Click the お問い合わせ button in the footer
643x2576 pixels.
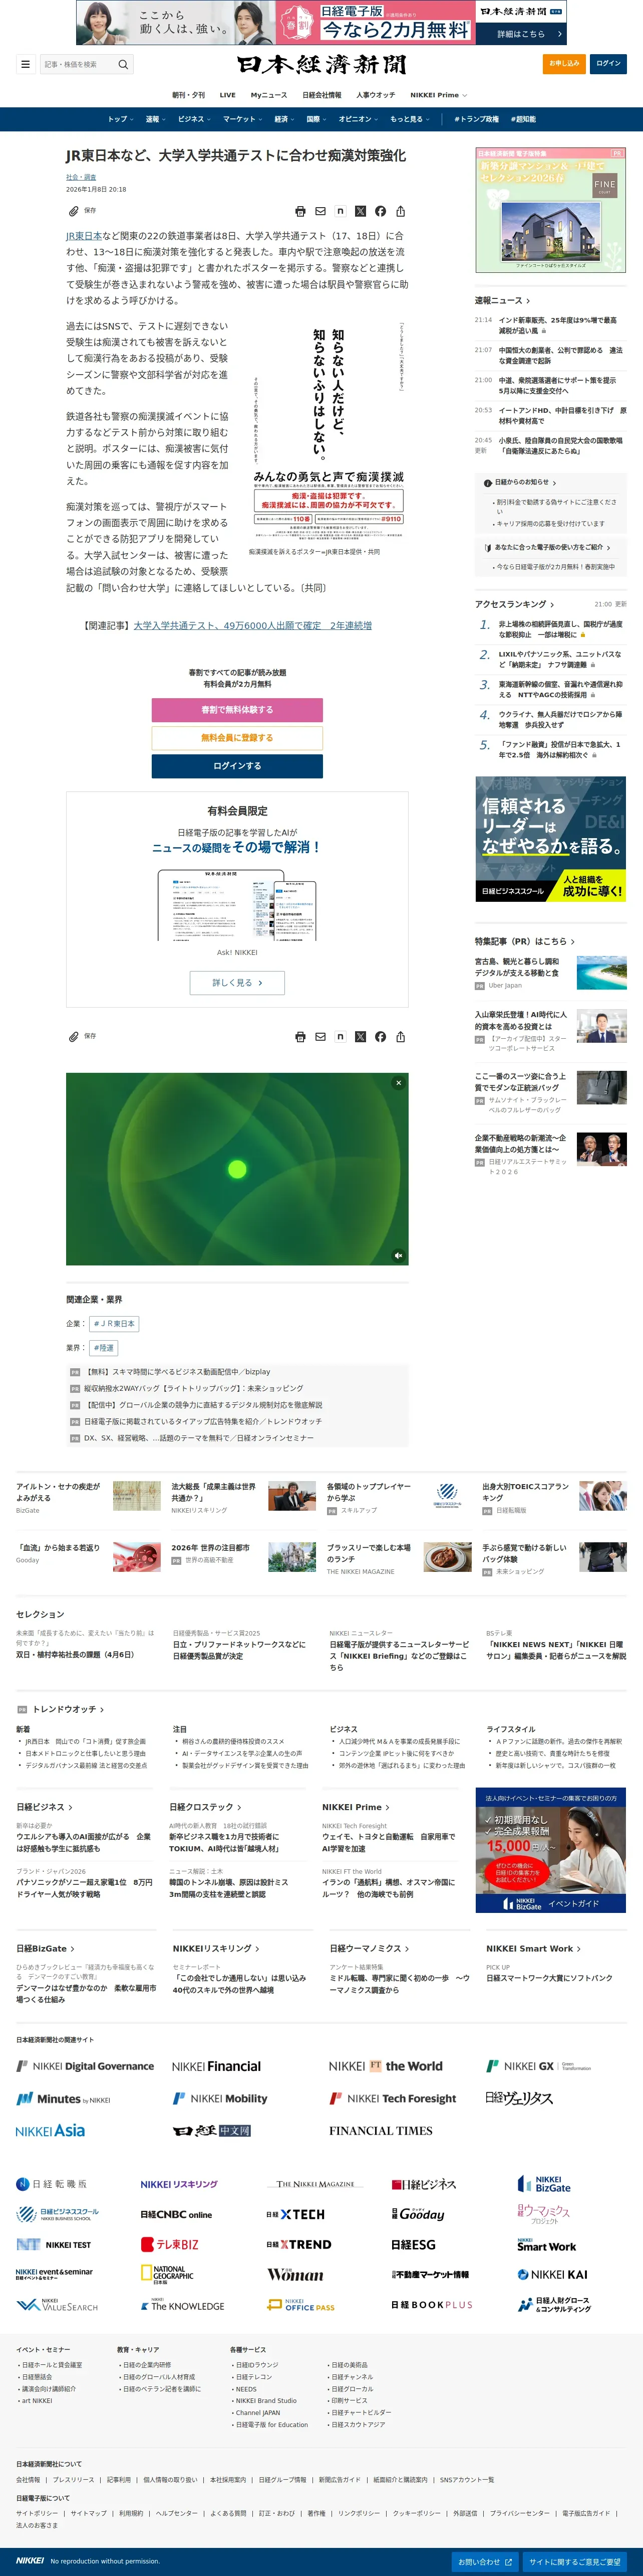[484, 2562]
